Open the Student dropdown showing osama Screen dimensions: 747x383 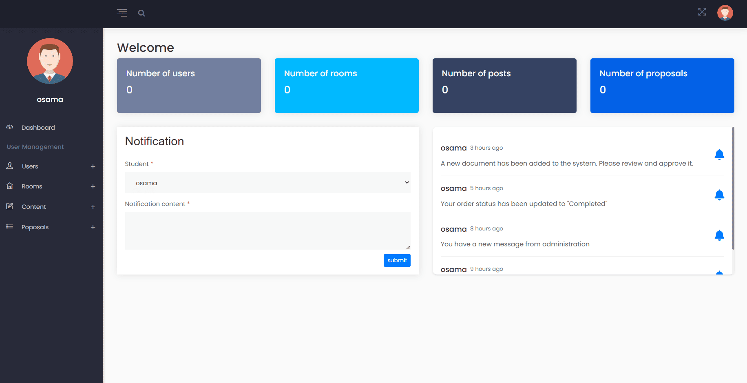pos(267,183)
